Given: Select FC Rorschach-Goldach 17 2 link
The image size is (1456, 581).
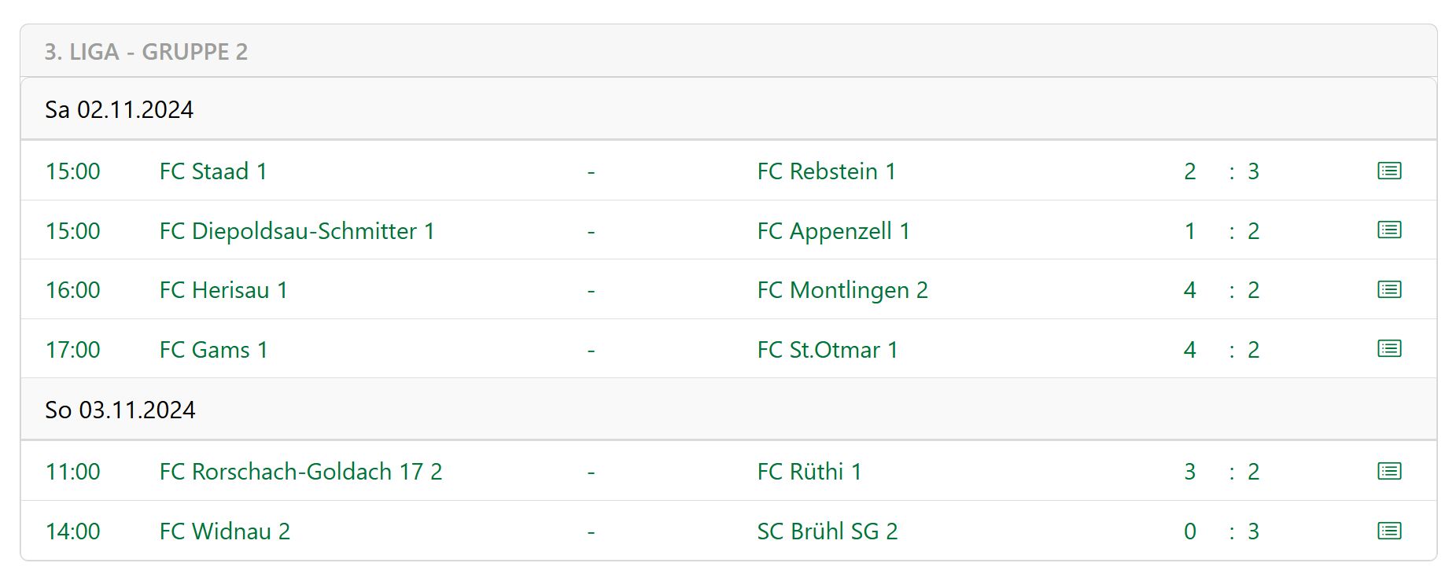Looking at the screenshot, I should tap(300, 472).
